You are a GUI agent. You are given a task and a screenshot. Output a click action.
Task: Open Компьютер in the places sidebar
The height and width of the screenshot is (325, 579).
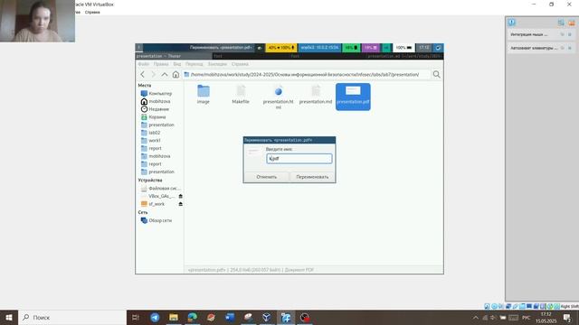[157, 94]
